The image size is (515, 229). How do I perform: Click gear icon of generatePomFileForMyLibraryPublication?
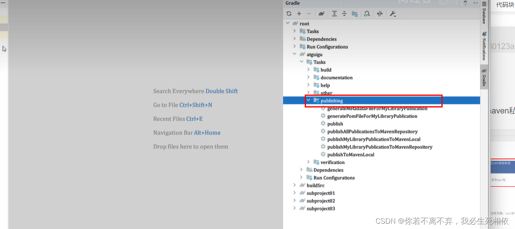(323, 116)
